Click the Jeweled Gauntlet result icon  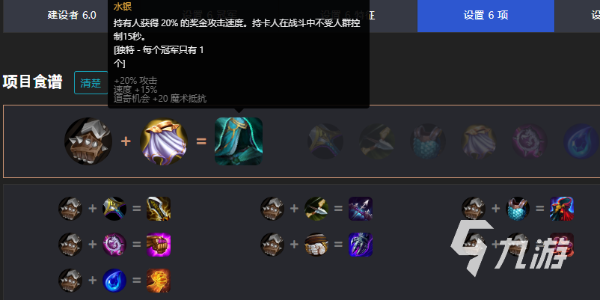pos(159,245)
